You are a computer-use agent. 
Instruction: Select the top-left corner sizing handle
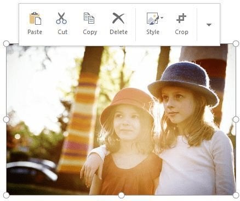coord(6,43)
